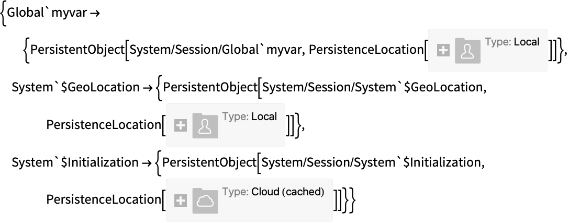Click PersistenceLocation word in the $GeoLocation entry
The width and height of the screenshot is (569, 223).
pyautogui.click(x=104, y=125)
